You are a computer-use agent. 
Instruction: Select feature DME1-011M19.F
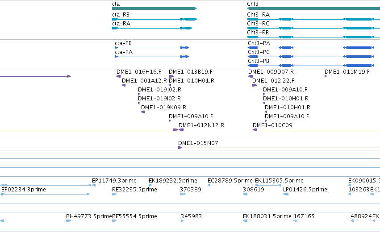(x=347, y=72)
